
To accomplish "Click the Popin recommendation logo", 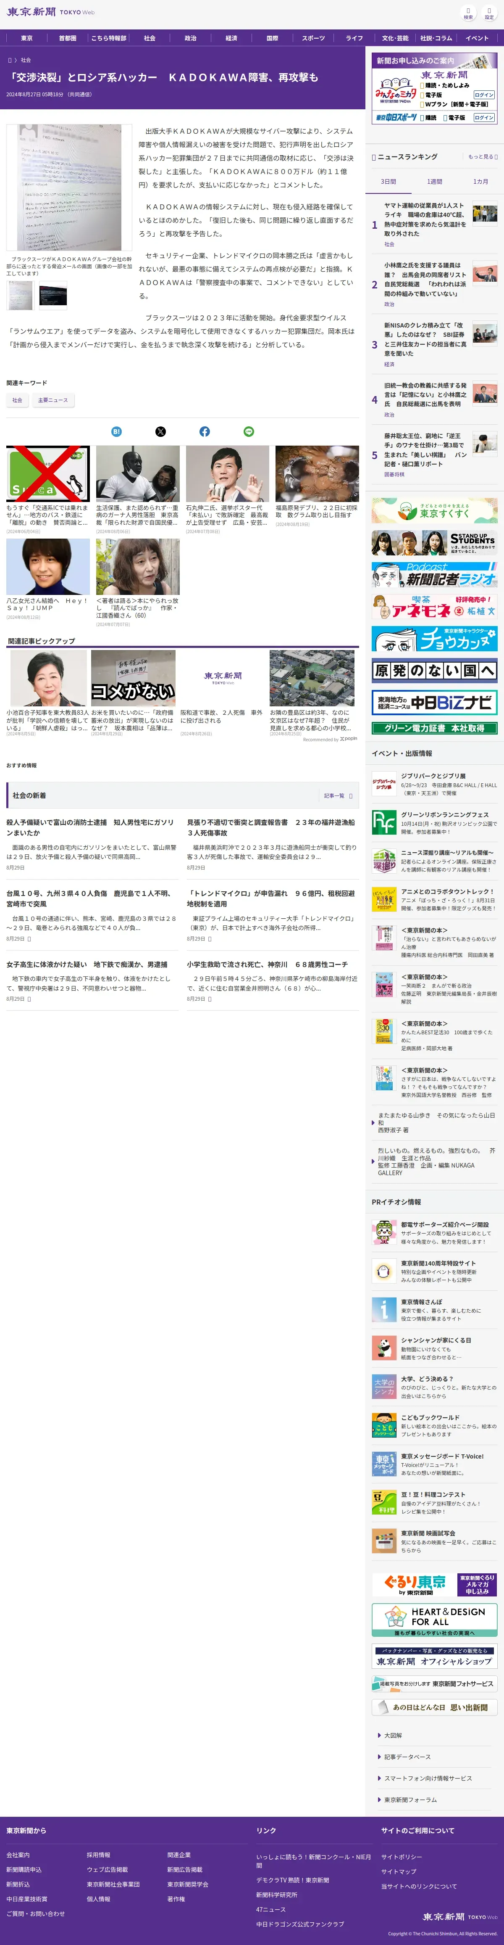I will click(x=349, y=739).
